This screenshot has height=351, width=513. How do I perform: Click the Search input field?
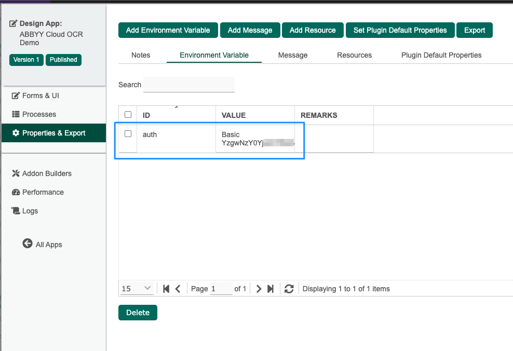coord(189,85)
